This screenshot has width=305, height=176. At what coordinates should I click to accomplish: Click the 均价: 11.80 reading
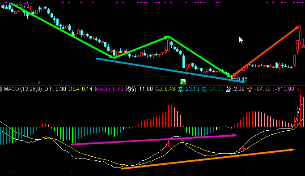pyautogui.click(x=139, y=89)
